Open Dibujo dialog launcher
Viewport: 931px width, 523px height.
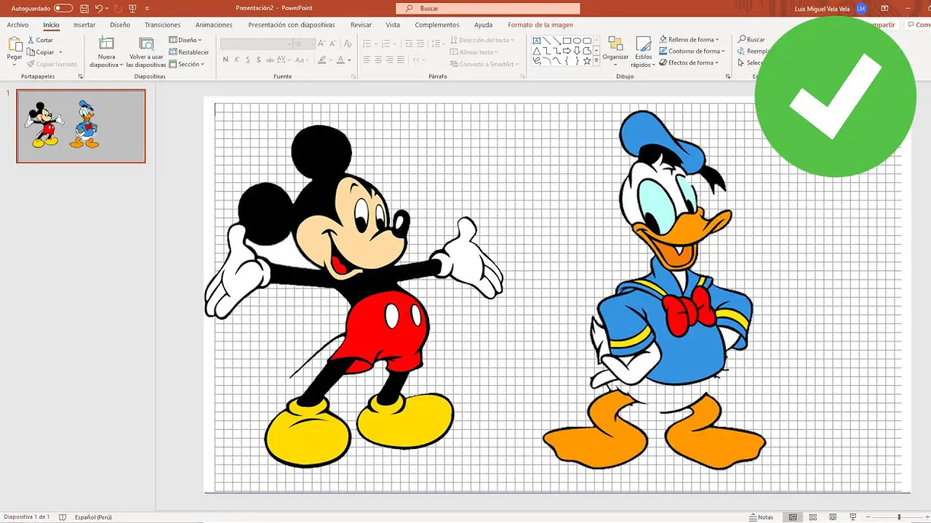(x=728, y=76)
